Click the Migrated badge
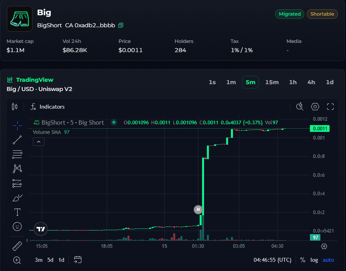 (x=290, y=14)
